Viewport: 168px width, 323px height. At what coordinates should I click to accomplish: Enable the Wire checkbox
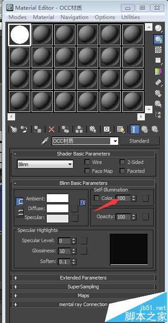pyautogui.click(x=88, y=162)
